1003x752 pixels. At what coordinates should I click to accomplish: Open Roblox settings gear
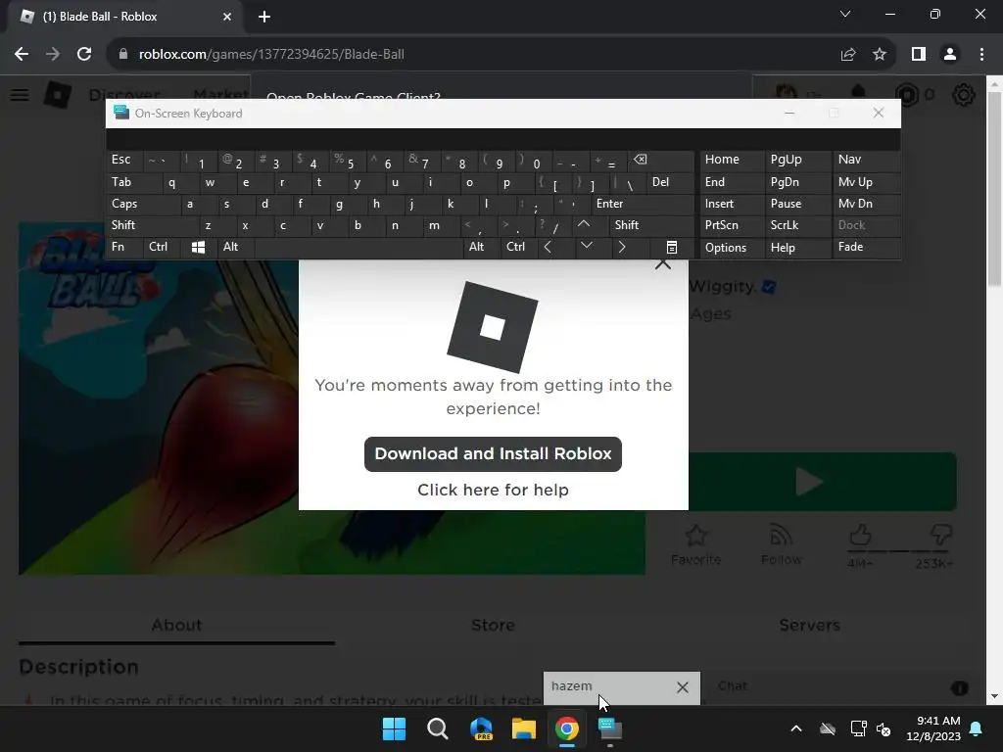[964, 95]
